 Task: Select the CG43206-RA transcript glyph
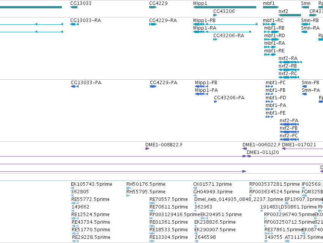point(215,39)
